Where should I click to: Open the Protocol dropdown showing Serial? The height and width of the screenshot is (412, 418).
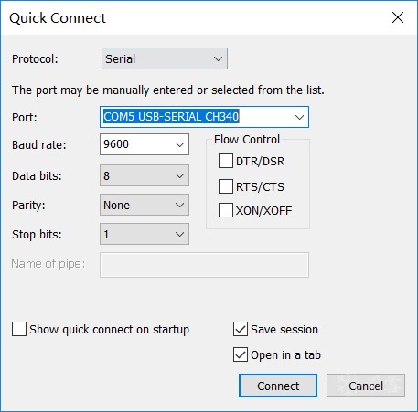click(x=165, y=58)
